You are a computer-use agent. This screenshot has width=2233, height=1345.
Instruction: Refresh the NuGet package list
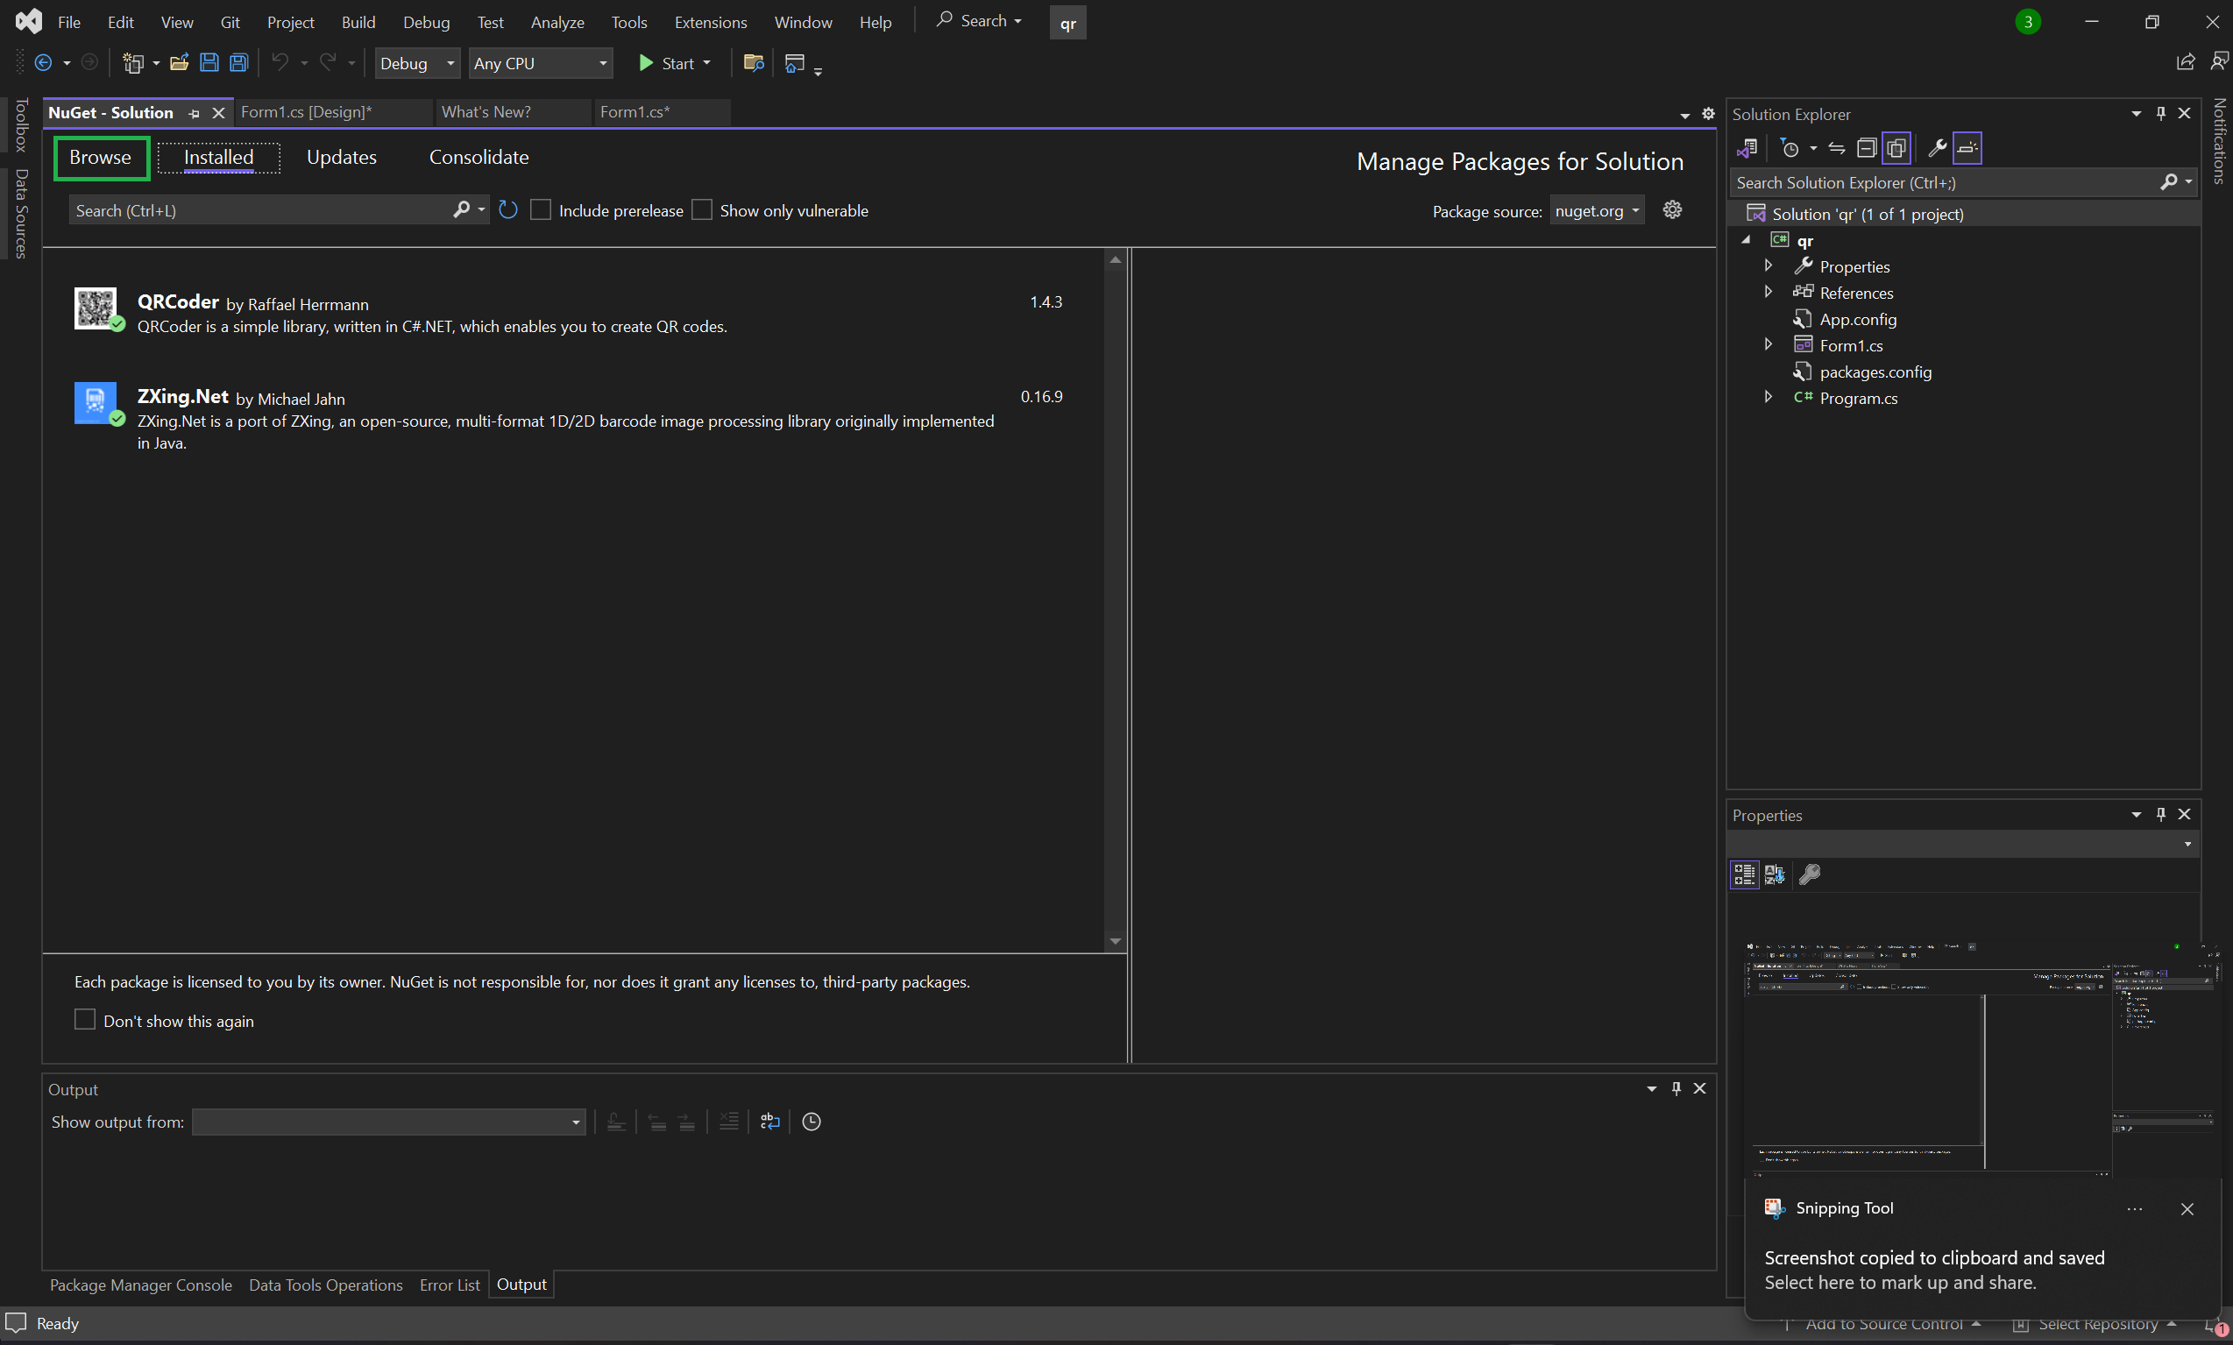[x=508, y=210]
